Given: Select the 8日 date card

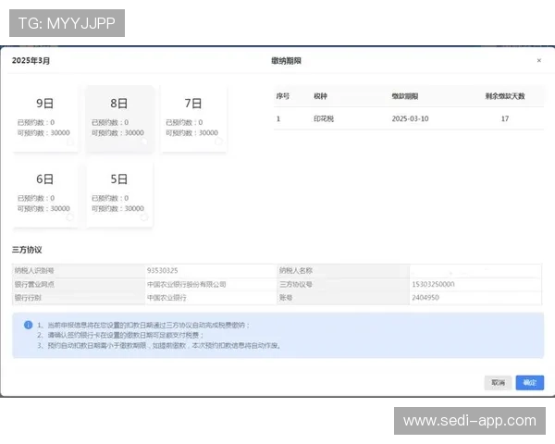Looking at the screenshot, I should coord(119,119).
